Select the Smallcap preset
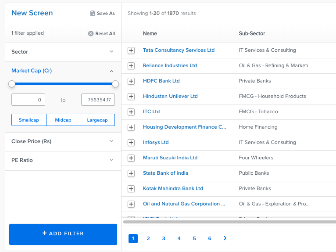The image size is (336, 252). click(x=29, y=120)
